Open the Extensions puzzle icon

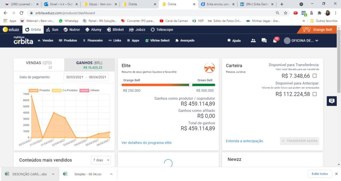point(319,13)
